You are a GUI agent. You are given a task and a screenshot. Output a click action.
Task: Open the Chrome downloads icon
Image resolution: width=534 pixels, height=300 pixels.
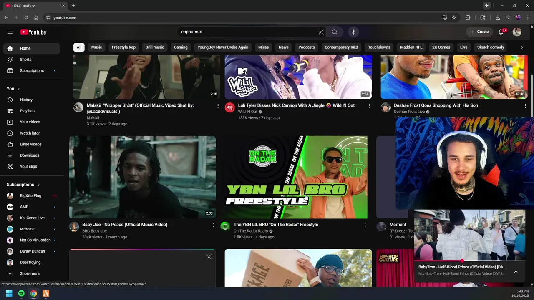[498, 17]
